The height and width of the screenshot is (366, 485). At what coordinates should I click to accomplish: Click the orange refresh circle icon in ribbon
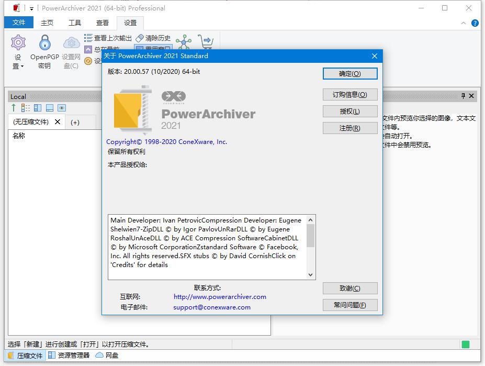point(88,61)
